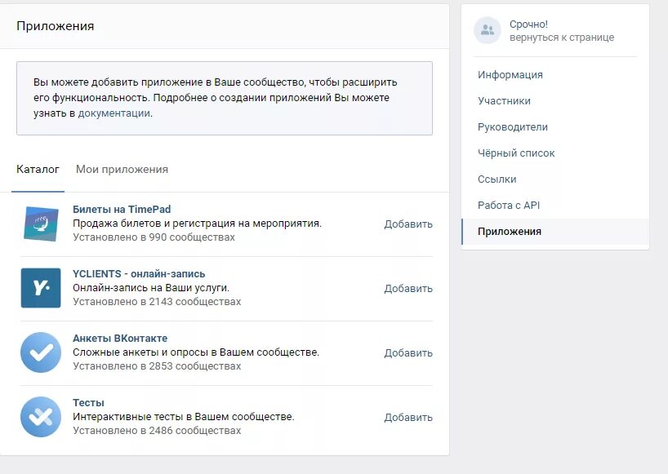Click text Установлено в 990 сообществах

pos(154,237)
